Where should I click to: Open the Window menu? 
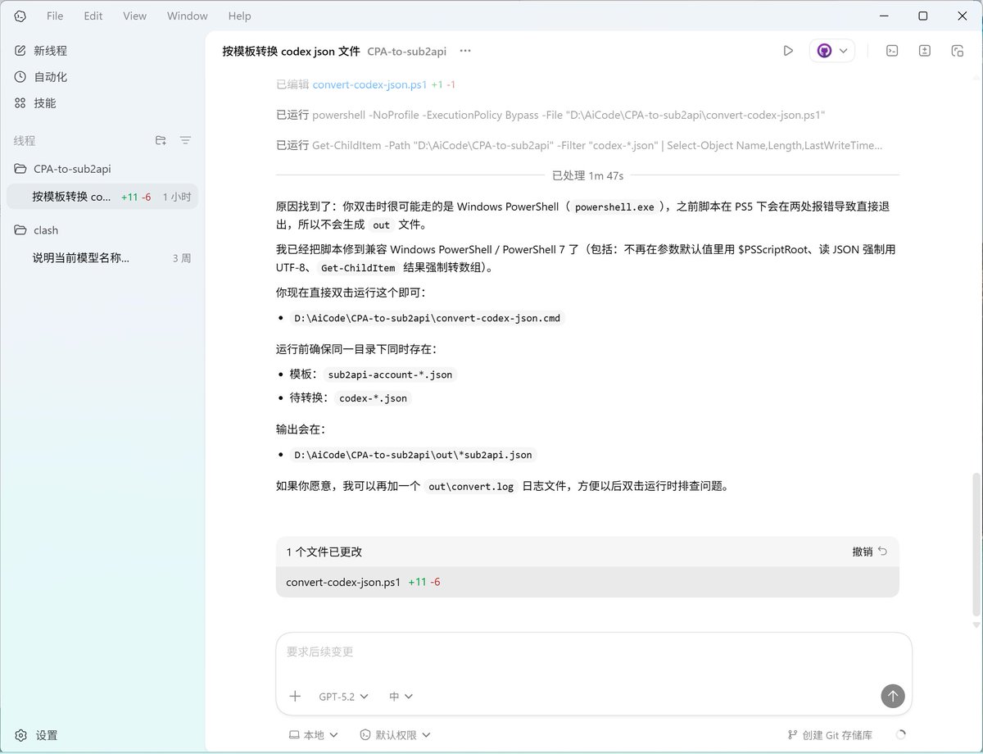(x=188, y=16)
